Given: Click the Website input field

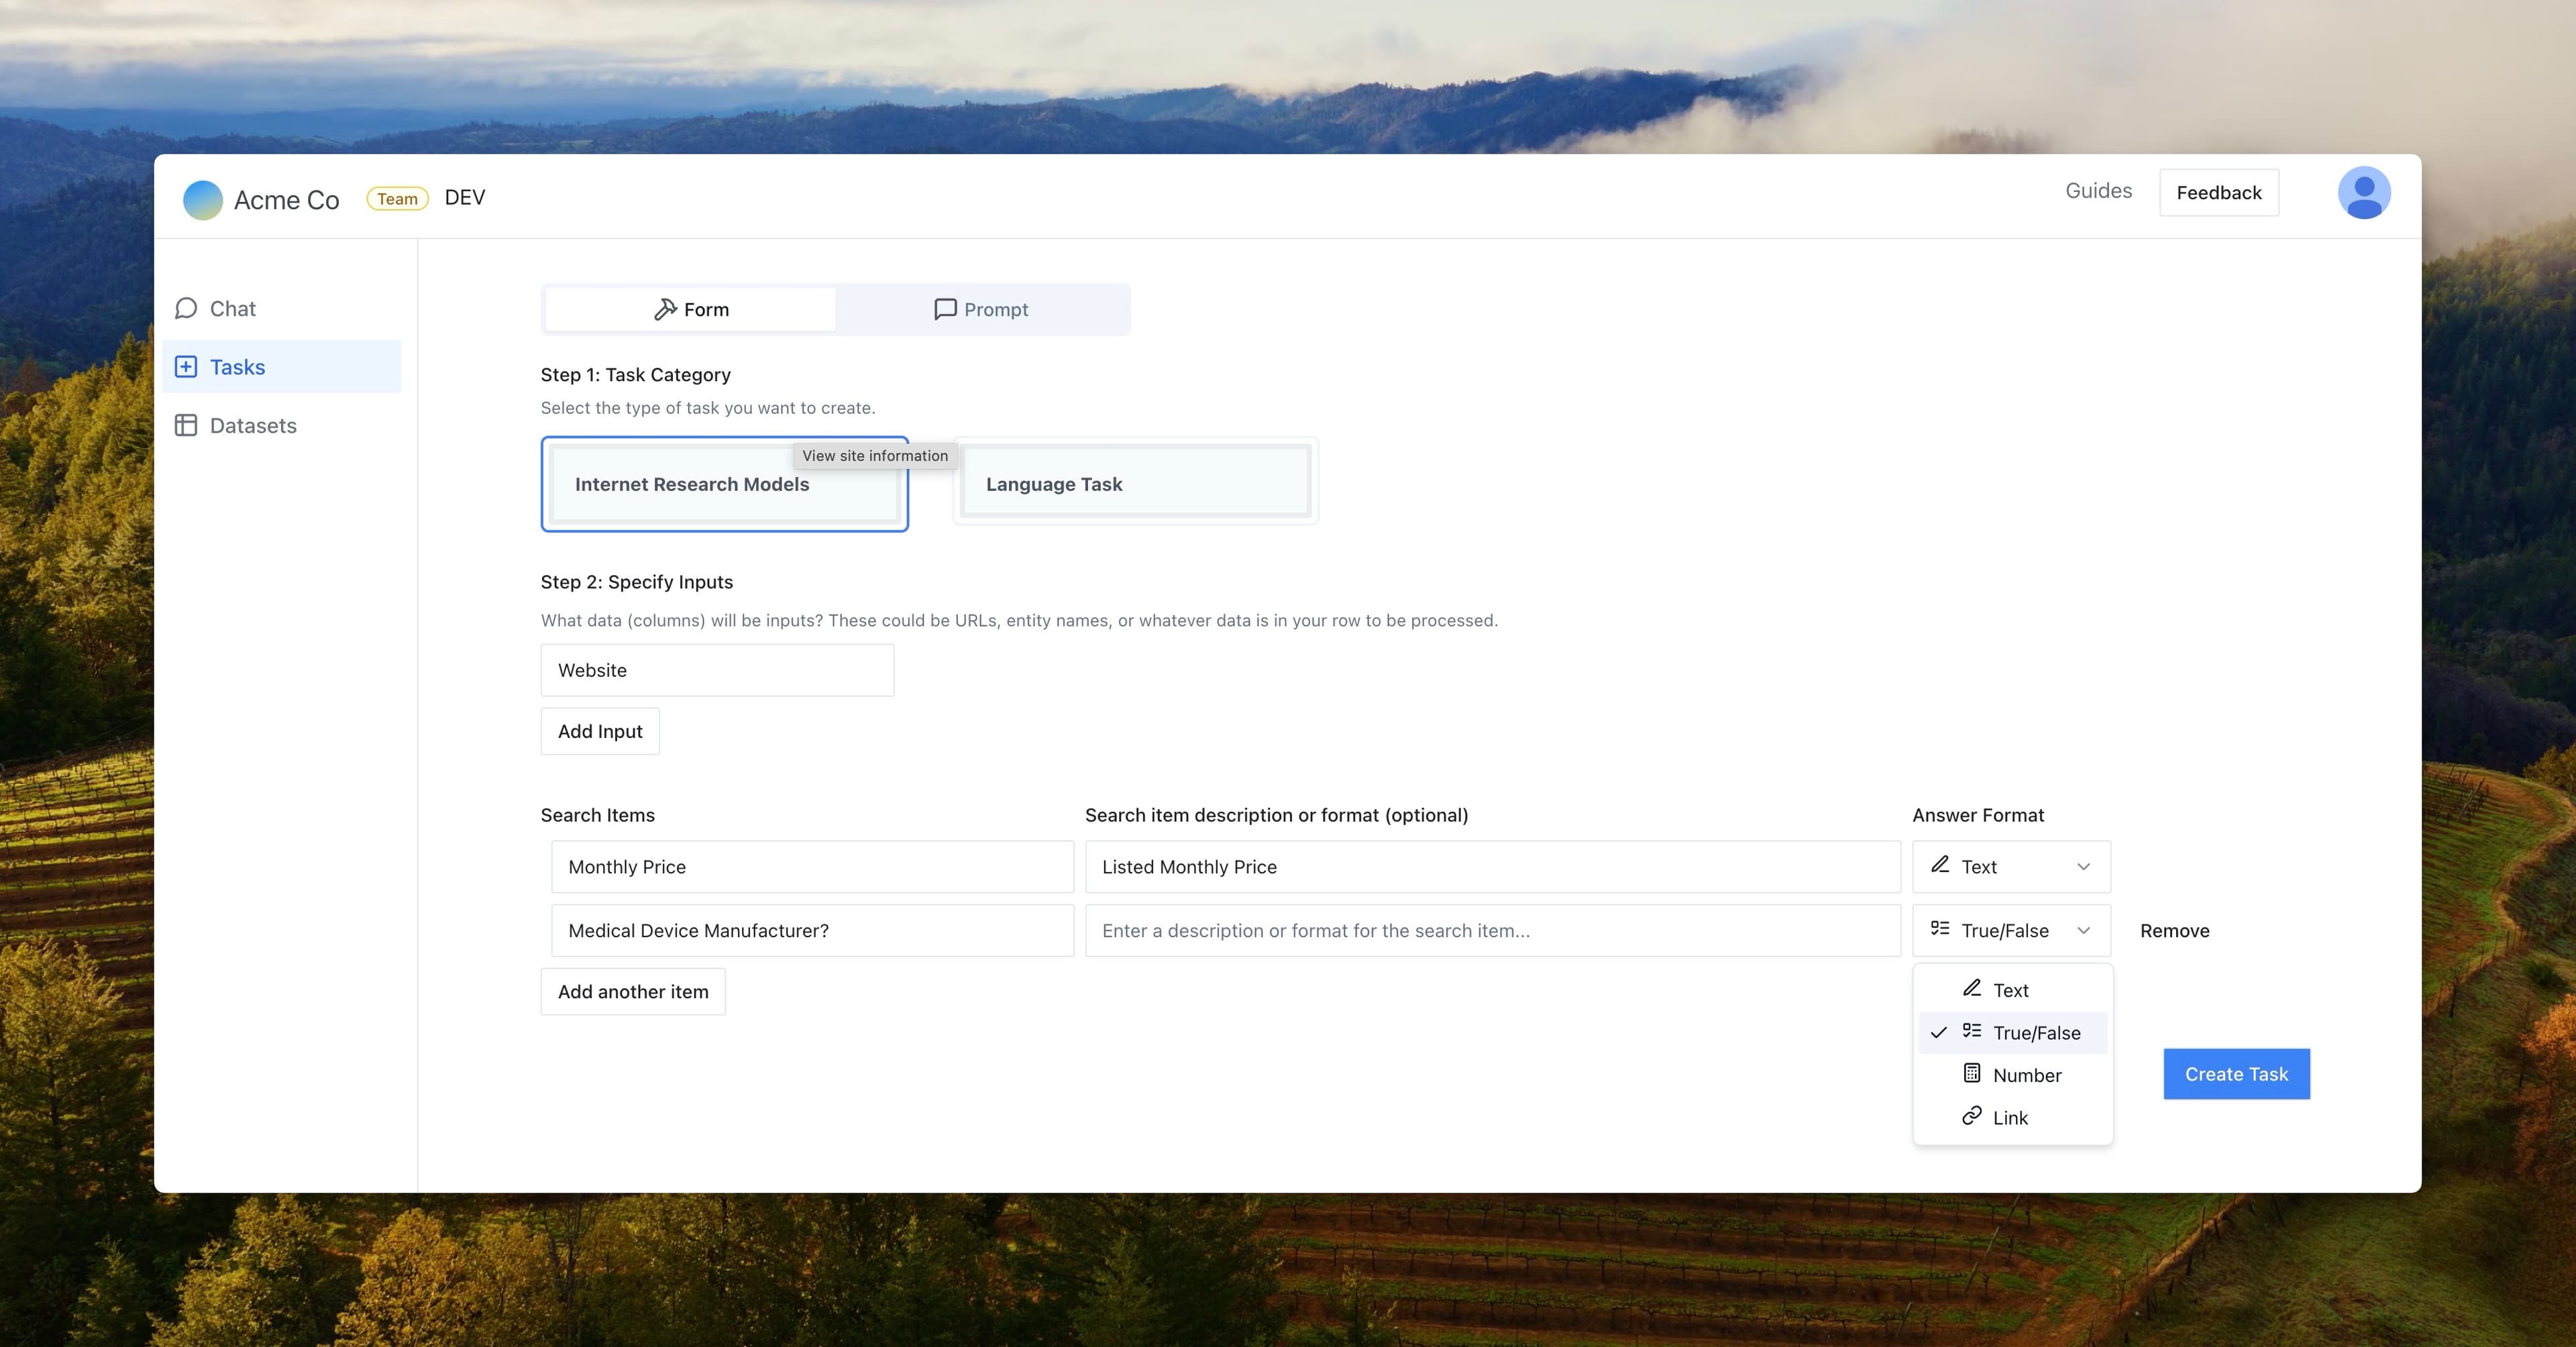Looking at the screenshot, I should (717, 670).
